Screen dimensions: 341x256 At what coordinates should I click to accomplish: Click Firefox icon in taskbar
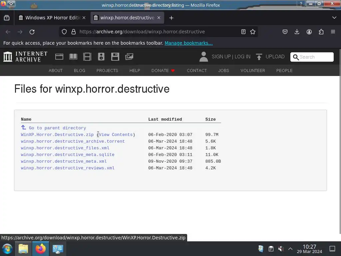(x=41, y=249)
